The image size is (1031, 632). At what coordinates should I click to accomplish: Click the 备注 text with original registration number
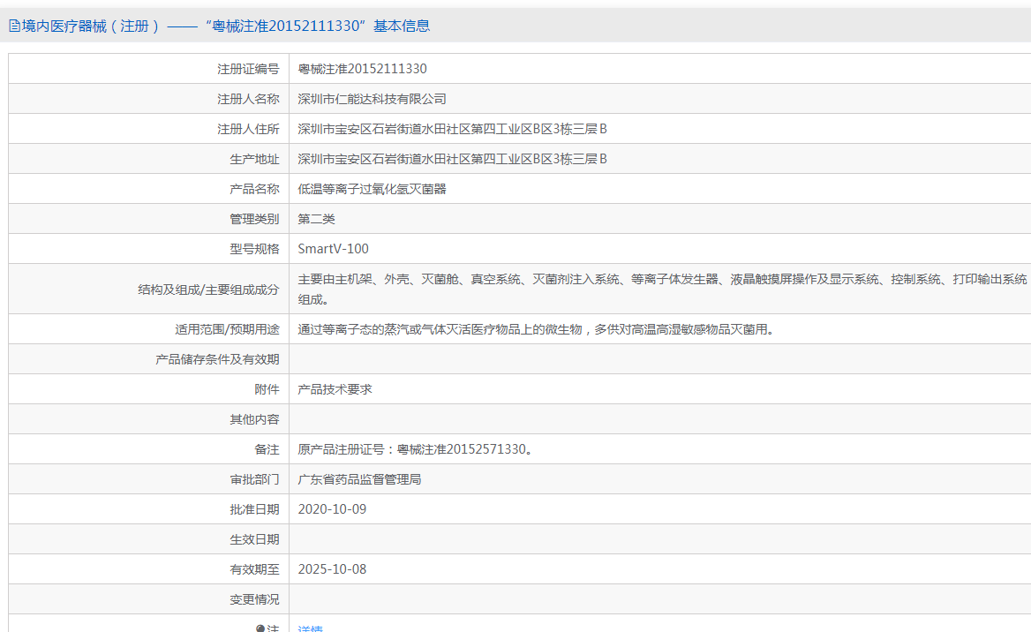[416, 449]
